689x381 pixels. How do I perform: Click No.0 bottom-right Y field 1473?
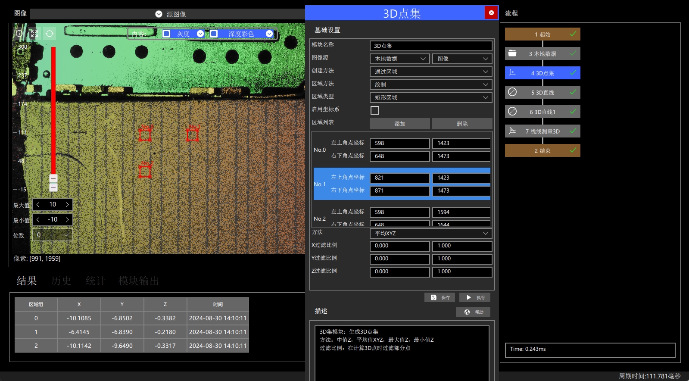click(x=461, y=156)
